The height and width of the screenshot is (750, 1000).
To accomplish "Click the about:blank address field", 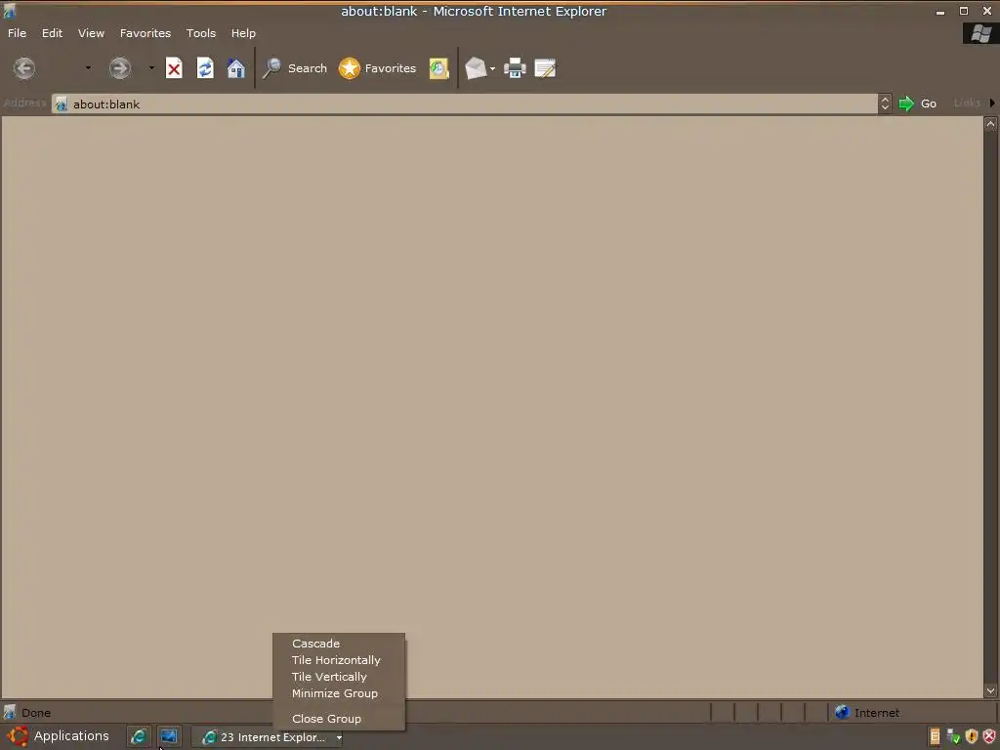I will 464,104.
